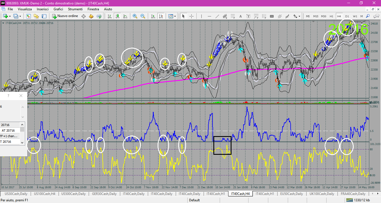Click the Nuovo ordine button
This screenshot has width=381, height=203.
(x=65, y=16)
